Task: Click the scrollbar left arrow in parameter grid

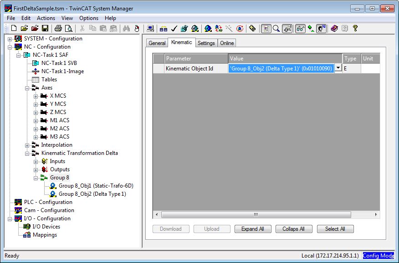Action: (157, 214)
